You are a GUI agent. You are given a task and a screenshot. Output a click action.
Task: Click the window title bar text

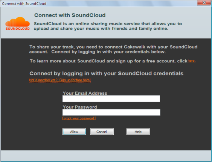pos(24,3)
